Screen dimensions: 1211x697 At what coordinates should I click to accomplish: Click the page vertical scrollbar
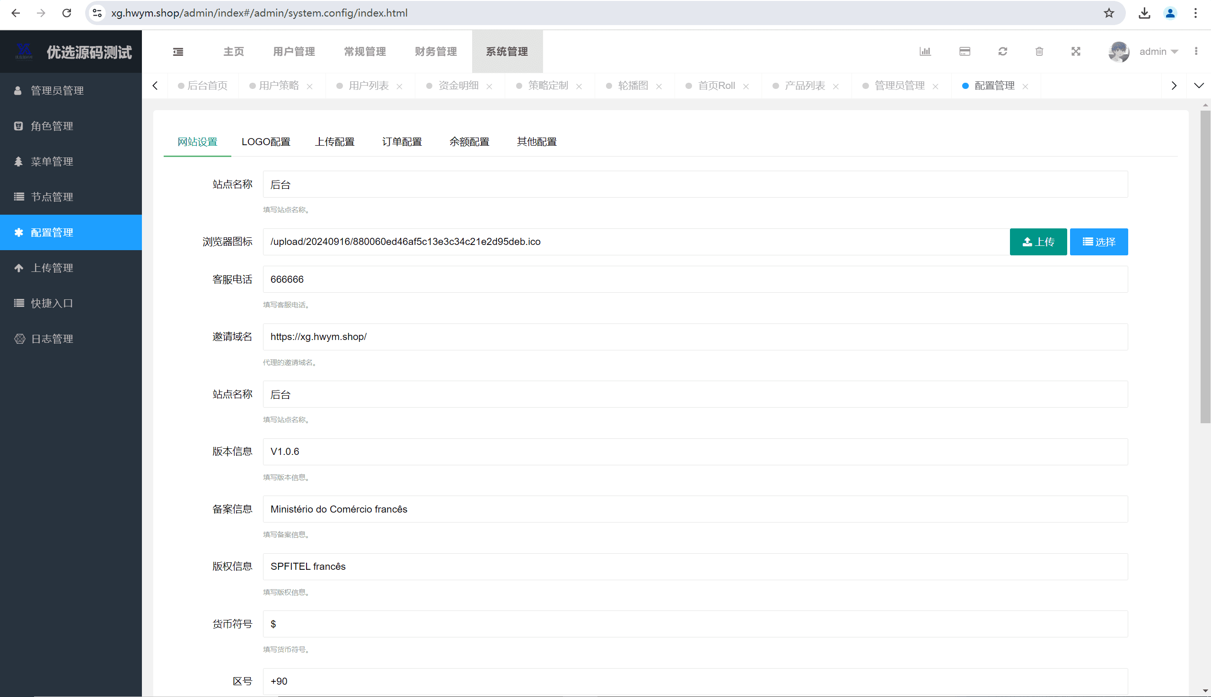pyautogui.click(x=1205, y=266)
